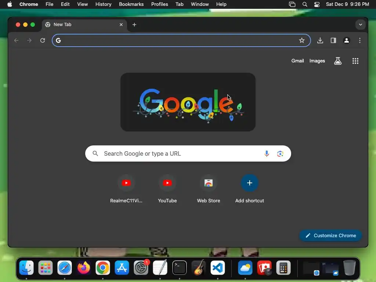This screenshot has height=282, width=376.
Task: Bookmark this tab with the star icon
Action: (302, 40)
